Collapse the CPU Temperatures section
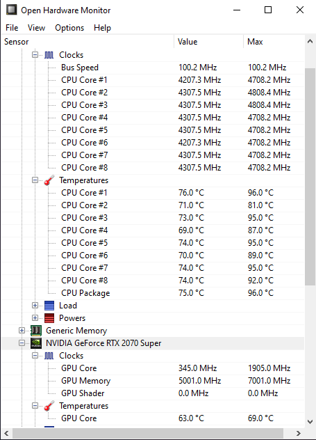Viewport: 316px width, 440px height. click(35, 180)
